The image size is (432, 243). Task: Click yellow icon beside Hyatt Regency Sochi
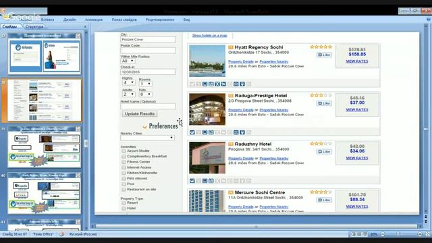(231, 47)
